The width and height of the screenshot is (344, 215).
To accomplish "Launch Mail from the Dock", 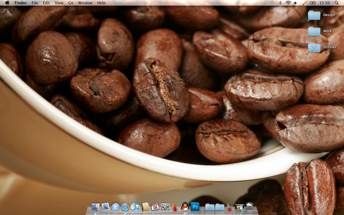I will (x=105, y=207).
